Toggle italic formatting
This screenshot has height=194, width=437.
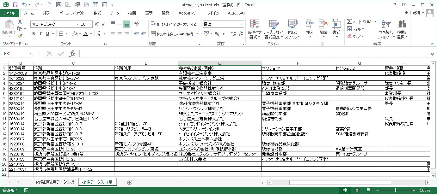[x=40, y=34]
